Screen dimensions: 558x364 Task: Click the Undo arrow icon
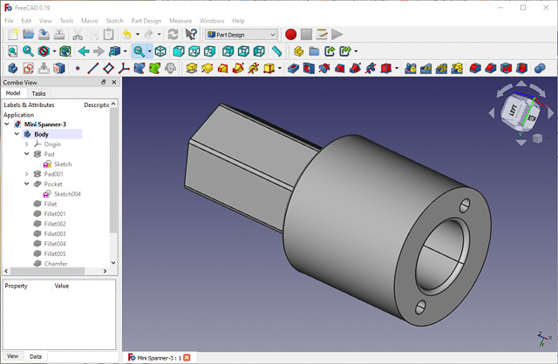tap(126, 34)
